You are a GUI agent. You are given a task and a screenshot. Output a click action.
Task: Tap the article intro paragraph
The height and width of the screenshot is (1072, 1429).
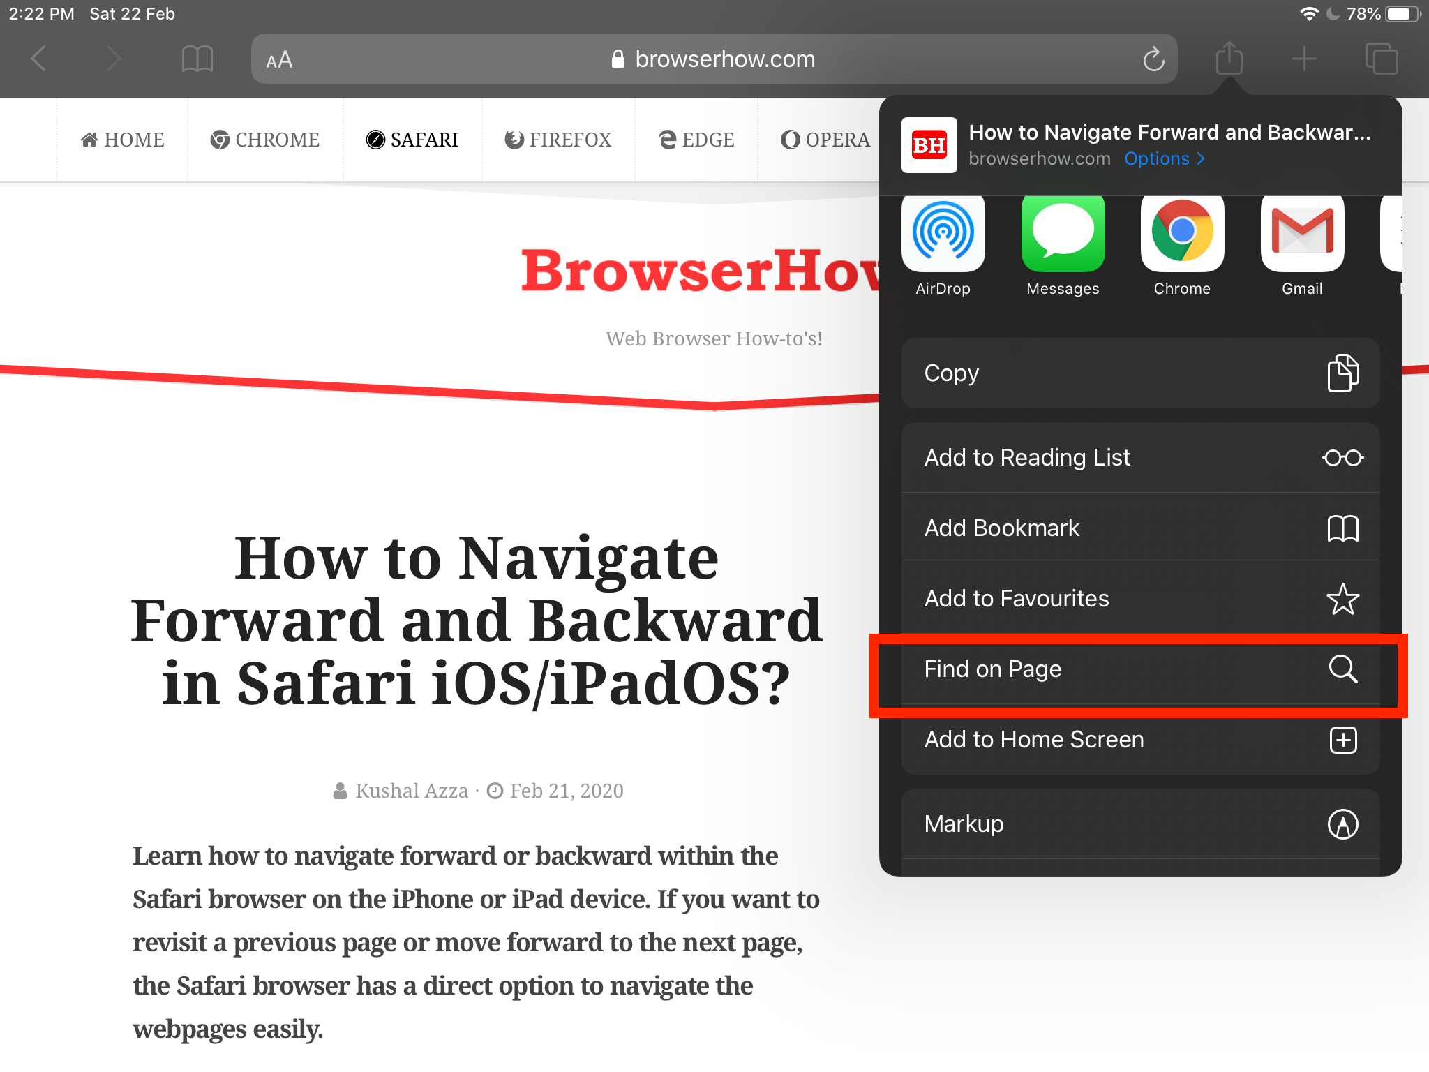(477, 942)
